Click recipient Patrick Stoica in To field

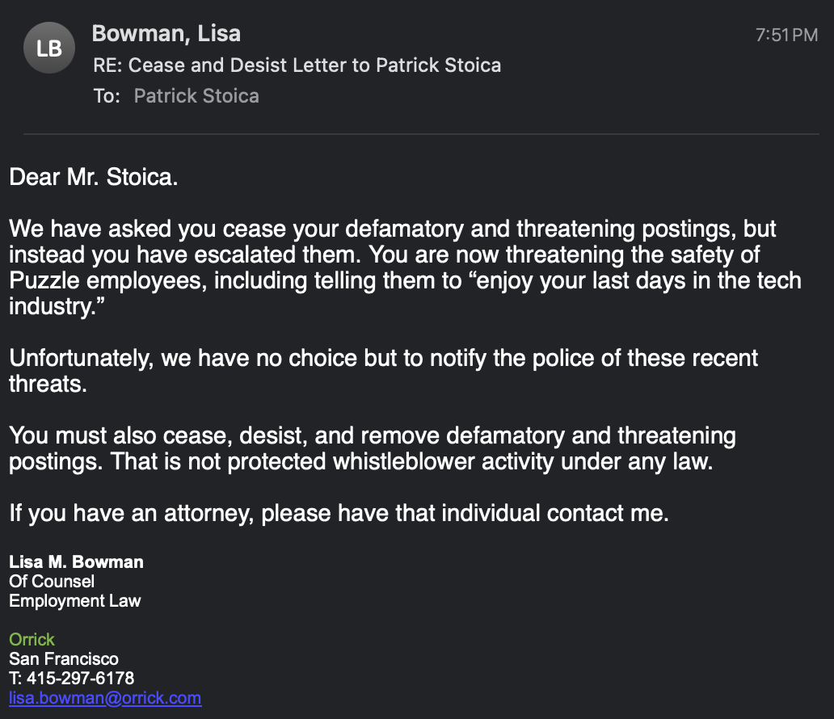[196, 96]
